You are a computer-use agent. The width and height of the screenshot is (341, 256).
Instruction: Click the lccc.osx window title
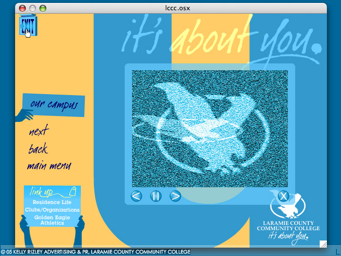[x=177, y=8]
